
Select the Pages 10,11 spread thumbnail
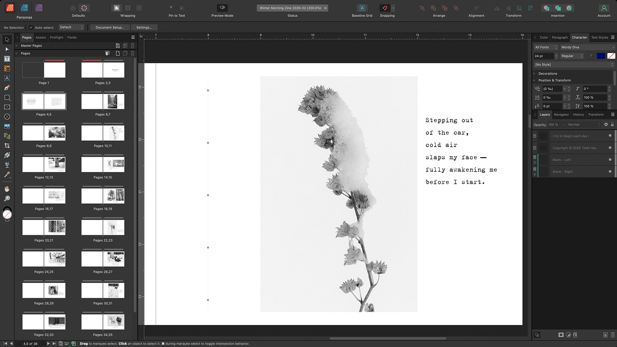coord(103,133)
